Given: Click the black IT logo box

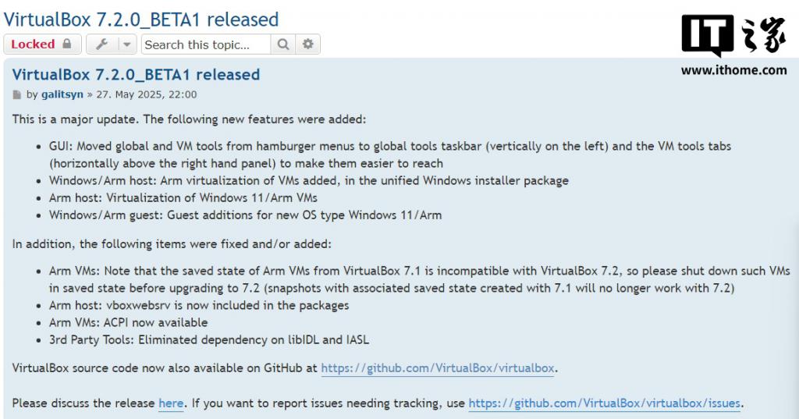Looking at the screenshot, I should 707,34.
